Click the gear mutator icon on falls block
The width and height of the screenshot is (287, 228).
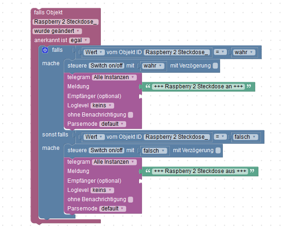click(x=45, y=50)
